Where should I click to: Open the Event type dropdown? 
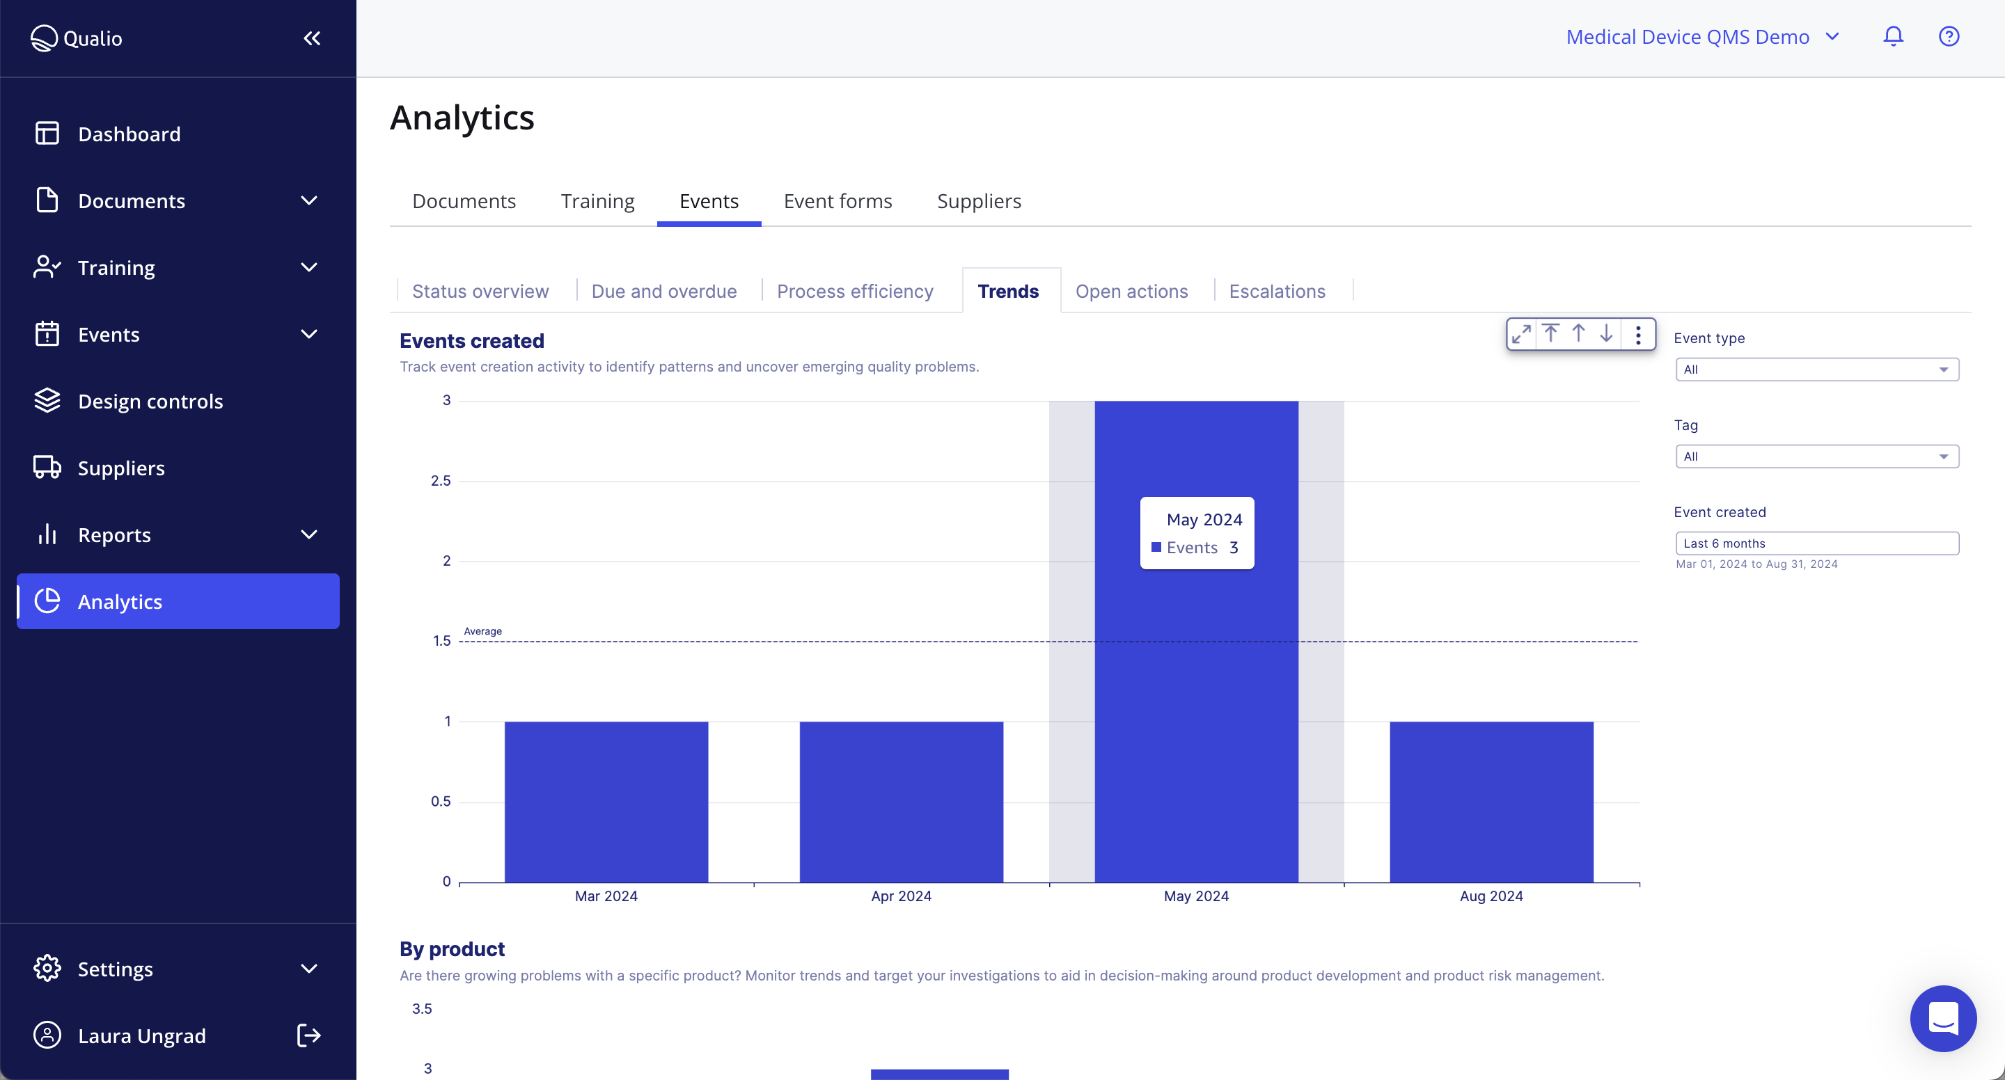(x=1816, y=369)
